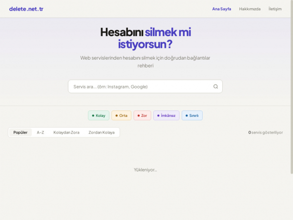This screenshot has height=220, width=293.
Task: Click the page's vertical scrollbar
Action: (x=291, y=98)
